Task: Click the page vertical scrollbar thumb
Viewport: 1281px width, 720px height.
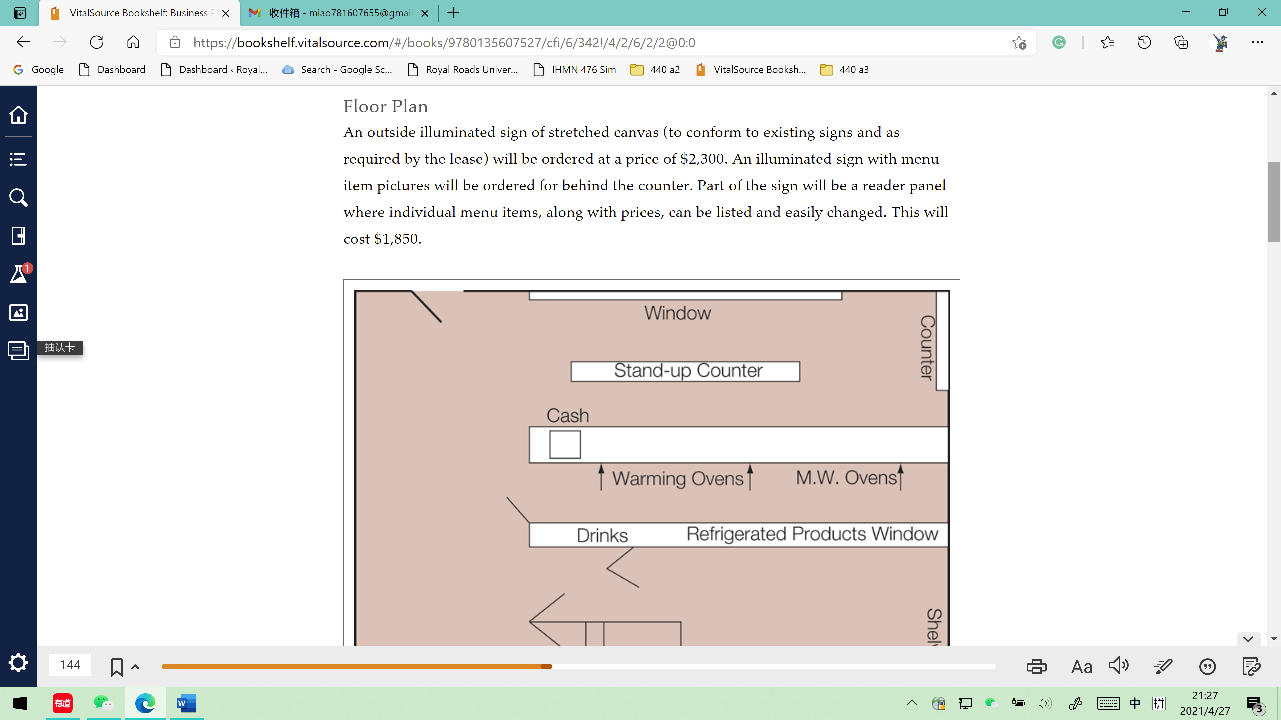Action: tap(1274, 202)
